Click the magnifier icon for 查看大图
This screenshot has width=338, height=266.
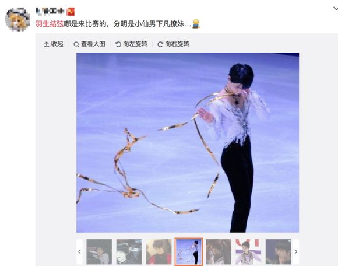click(x=76, y=44)
